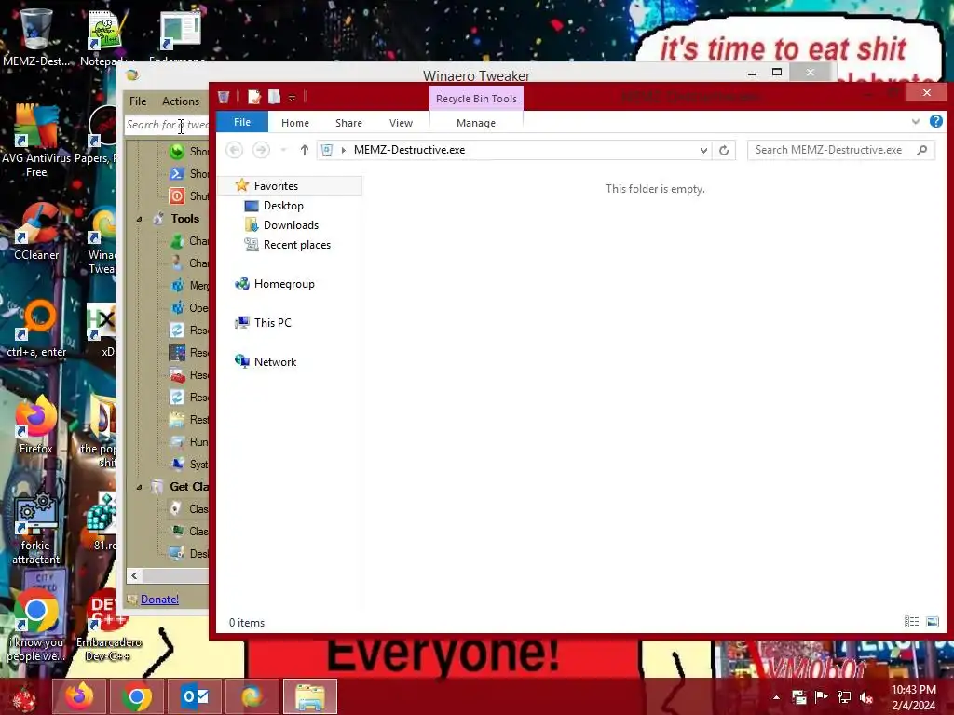This screenshot has height=715, width=954.
Task: Click the Back navigation arrow in Explorer
Action: tap(234, 150)
